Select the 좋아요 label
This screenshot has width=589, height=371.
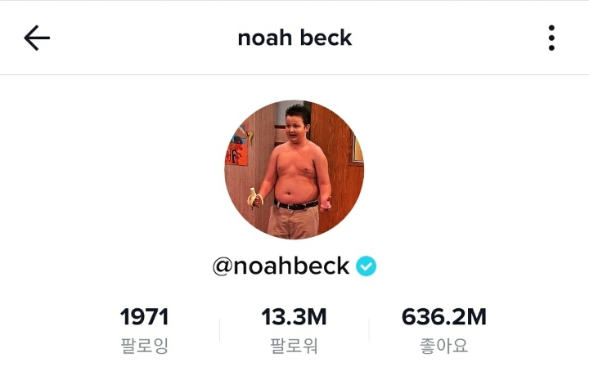point(444,346)
